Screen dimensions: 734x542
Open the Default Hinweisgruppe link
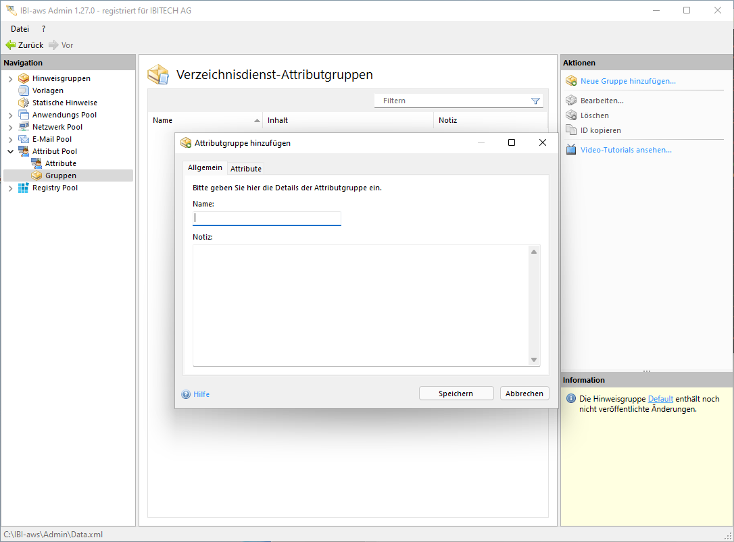660,399
